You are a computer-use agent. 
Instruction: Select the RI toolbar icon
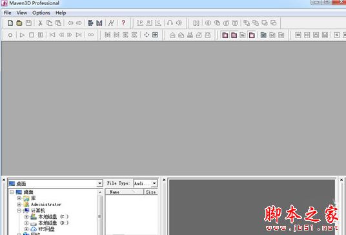(x=149, y=23)
